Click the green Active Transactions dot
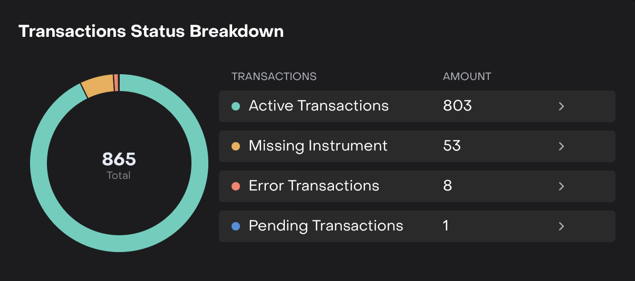Image resolution: width=635 pixels, height=281 pixels. (236, 106)
